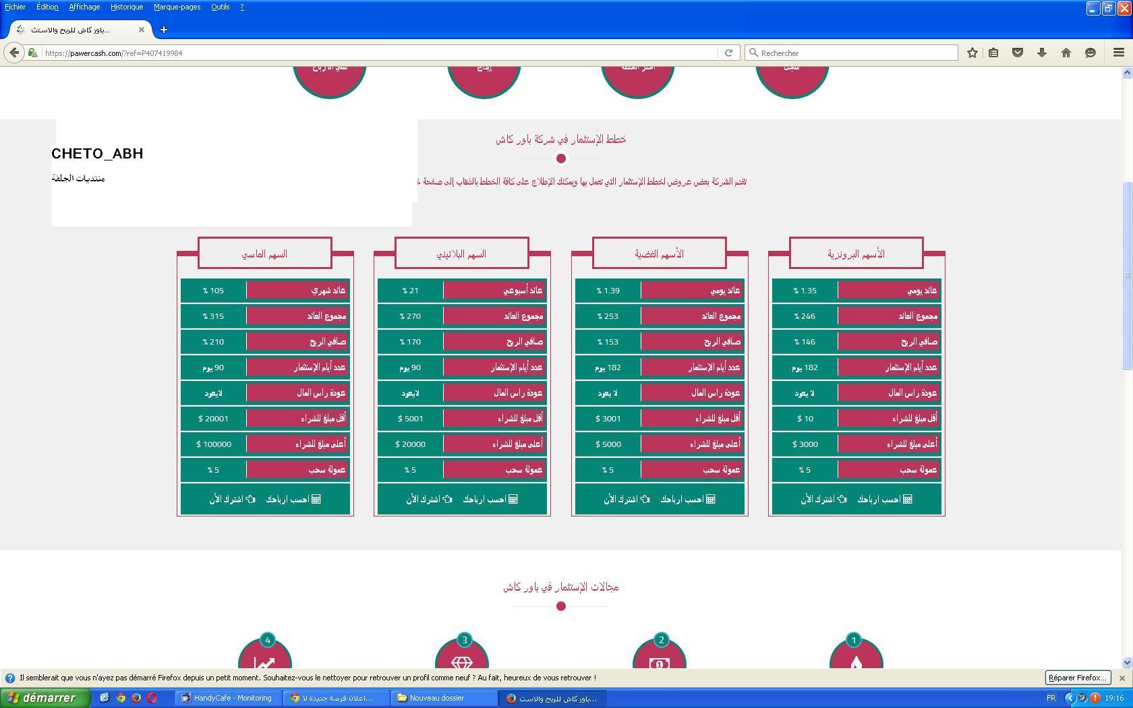Switch to HandyCafe - Monitoring taskbar window
Image resolution: width=1133 pixels, height=708 pixels.
click(227, 698)
